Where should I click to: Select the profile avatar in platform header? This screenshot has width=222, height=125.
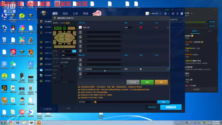pyautogui.click(x=147, y=13)
